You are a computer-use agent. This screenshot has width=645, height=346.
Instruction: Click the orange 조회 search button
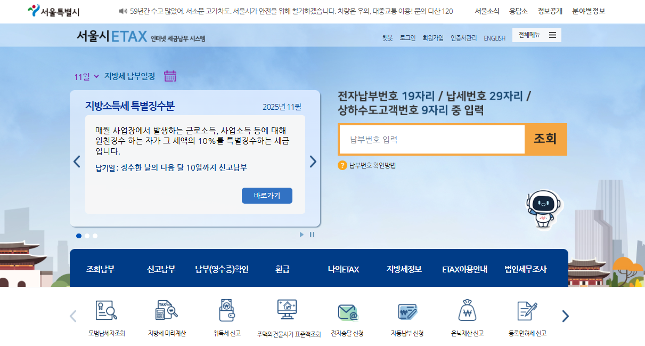[x=545, y=139]
